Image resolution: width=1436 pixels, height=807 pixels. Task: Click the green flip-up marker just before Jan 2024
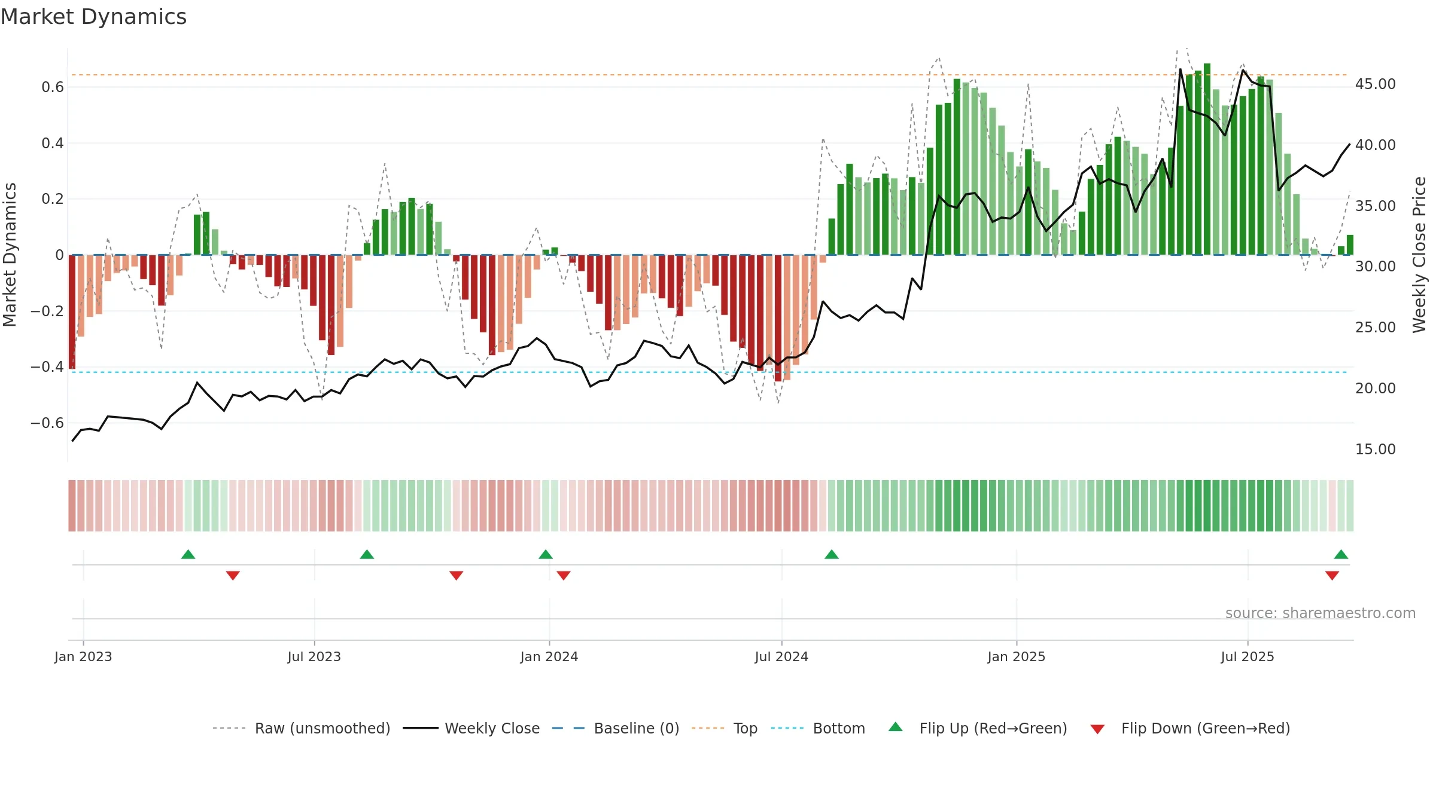pos(546,554)
